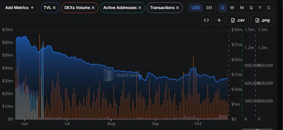Open the embed code icon button

pyautogui.click(x=206, y=20)
